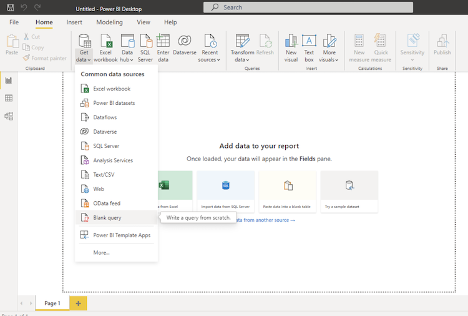Switch to Data view in left sidebar
This screenshot has width=468, height=316.
click(9, 98)
